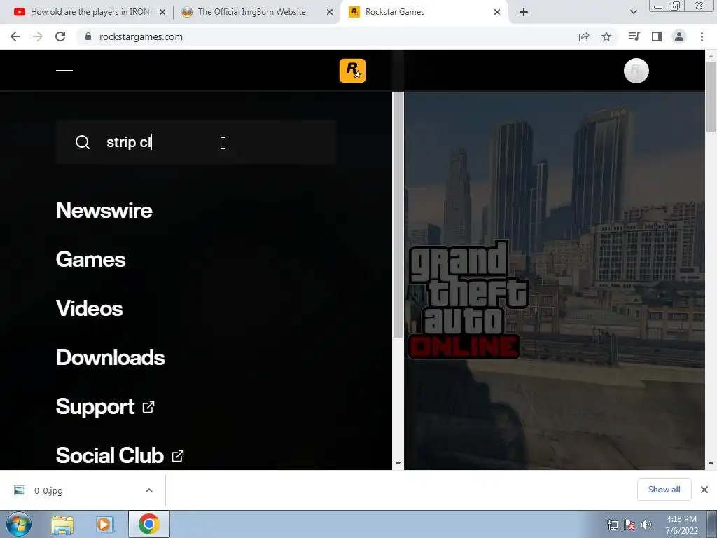
Task: Click the page scrollbar thumb
Action: [711, 96]
